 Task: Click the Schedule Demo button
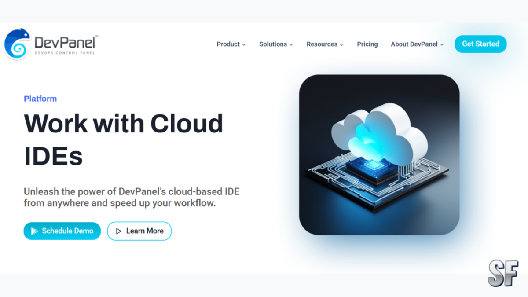pos(62,231)
